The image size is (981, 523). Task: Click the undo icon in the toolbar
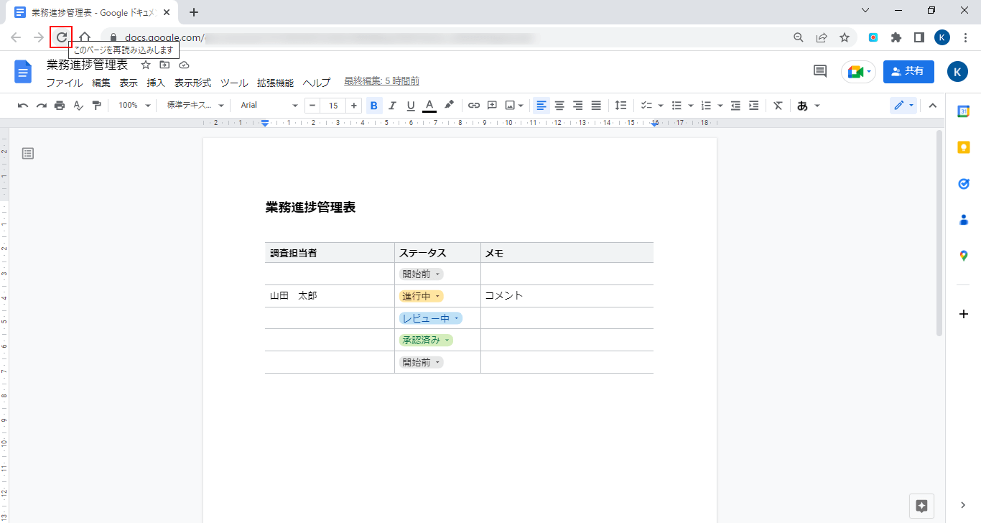coord(23,106)
